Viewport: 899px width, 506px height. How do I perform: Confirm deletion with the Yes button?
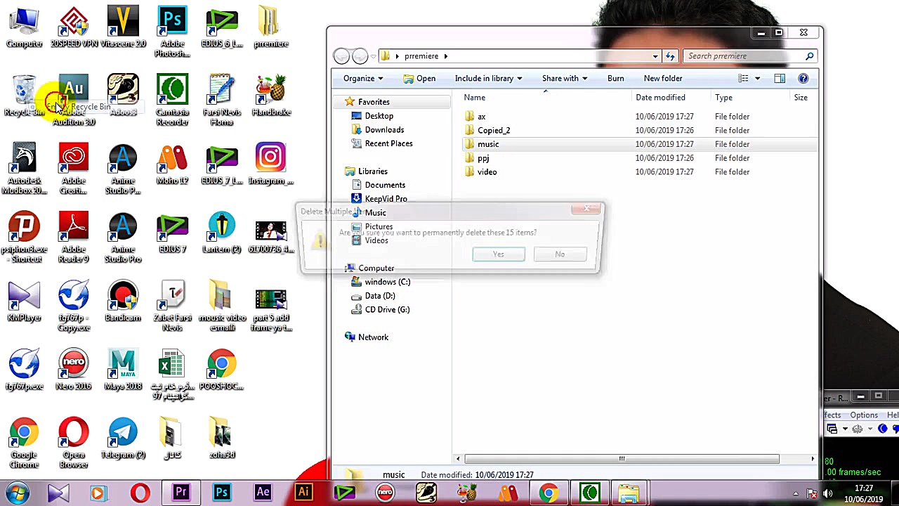[499, 254]
